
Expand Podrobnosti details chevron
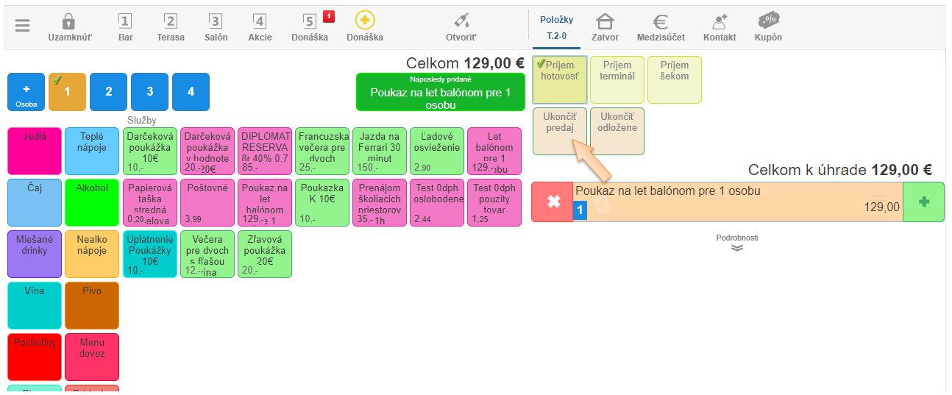click(737, 247)
